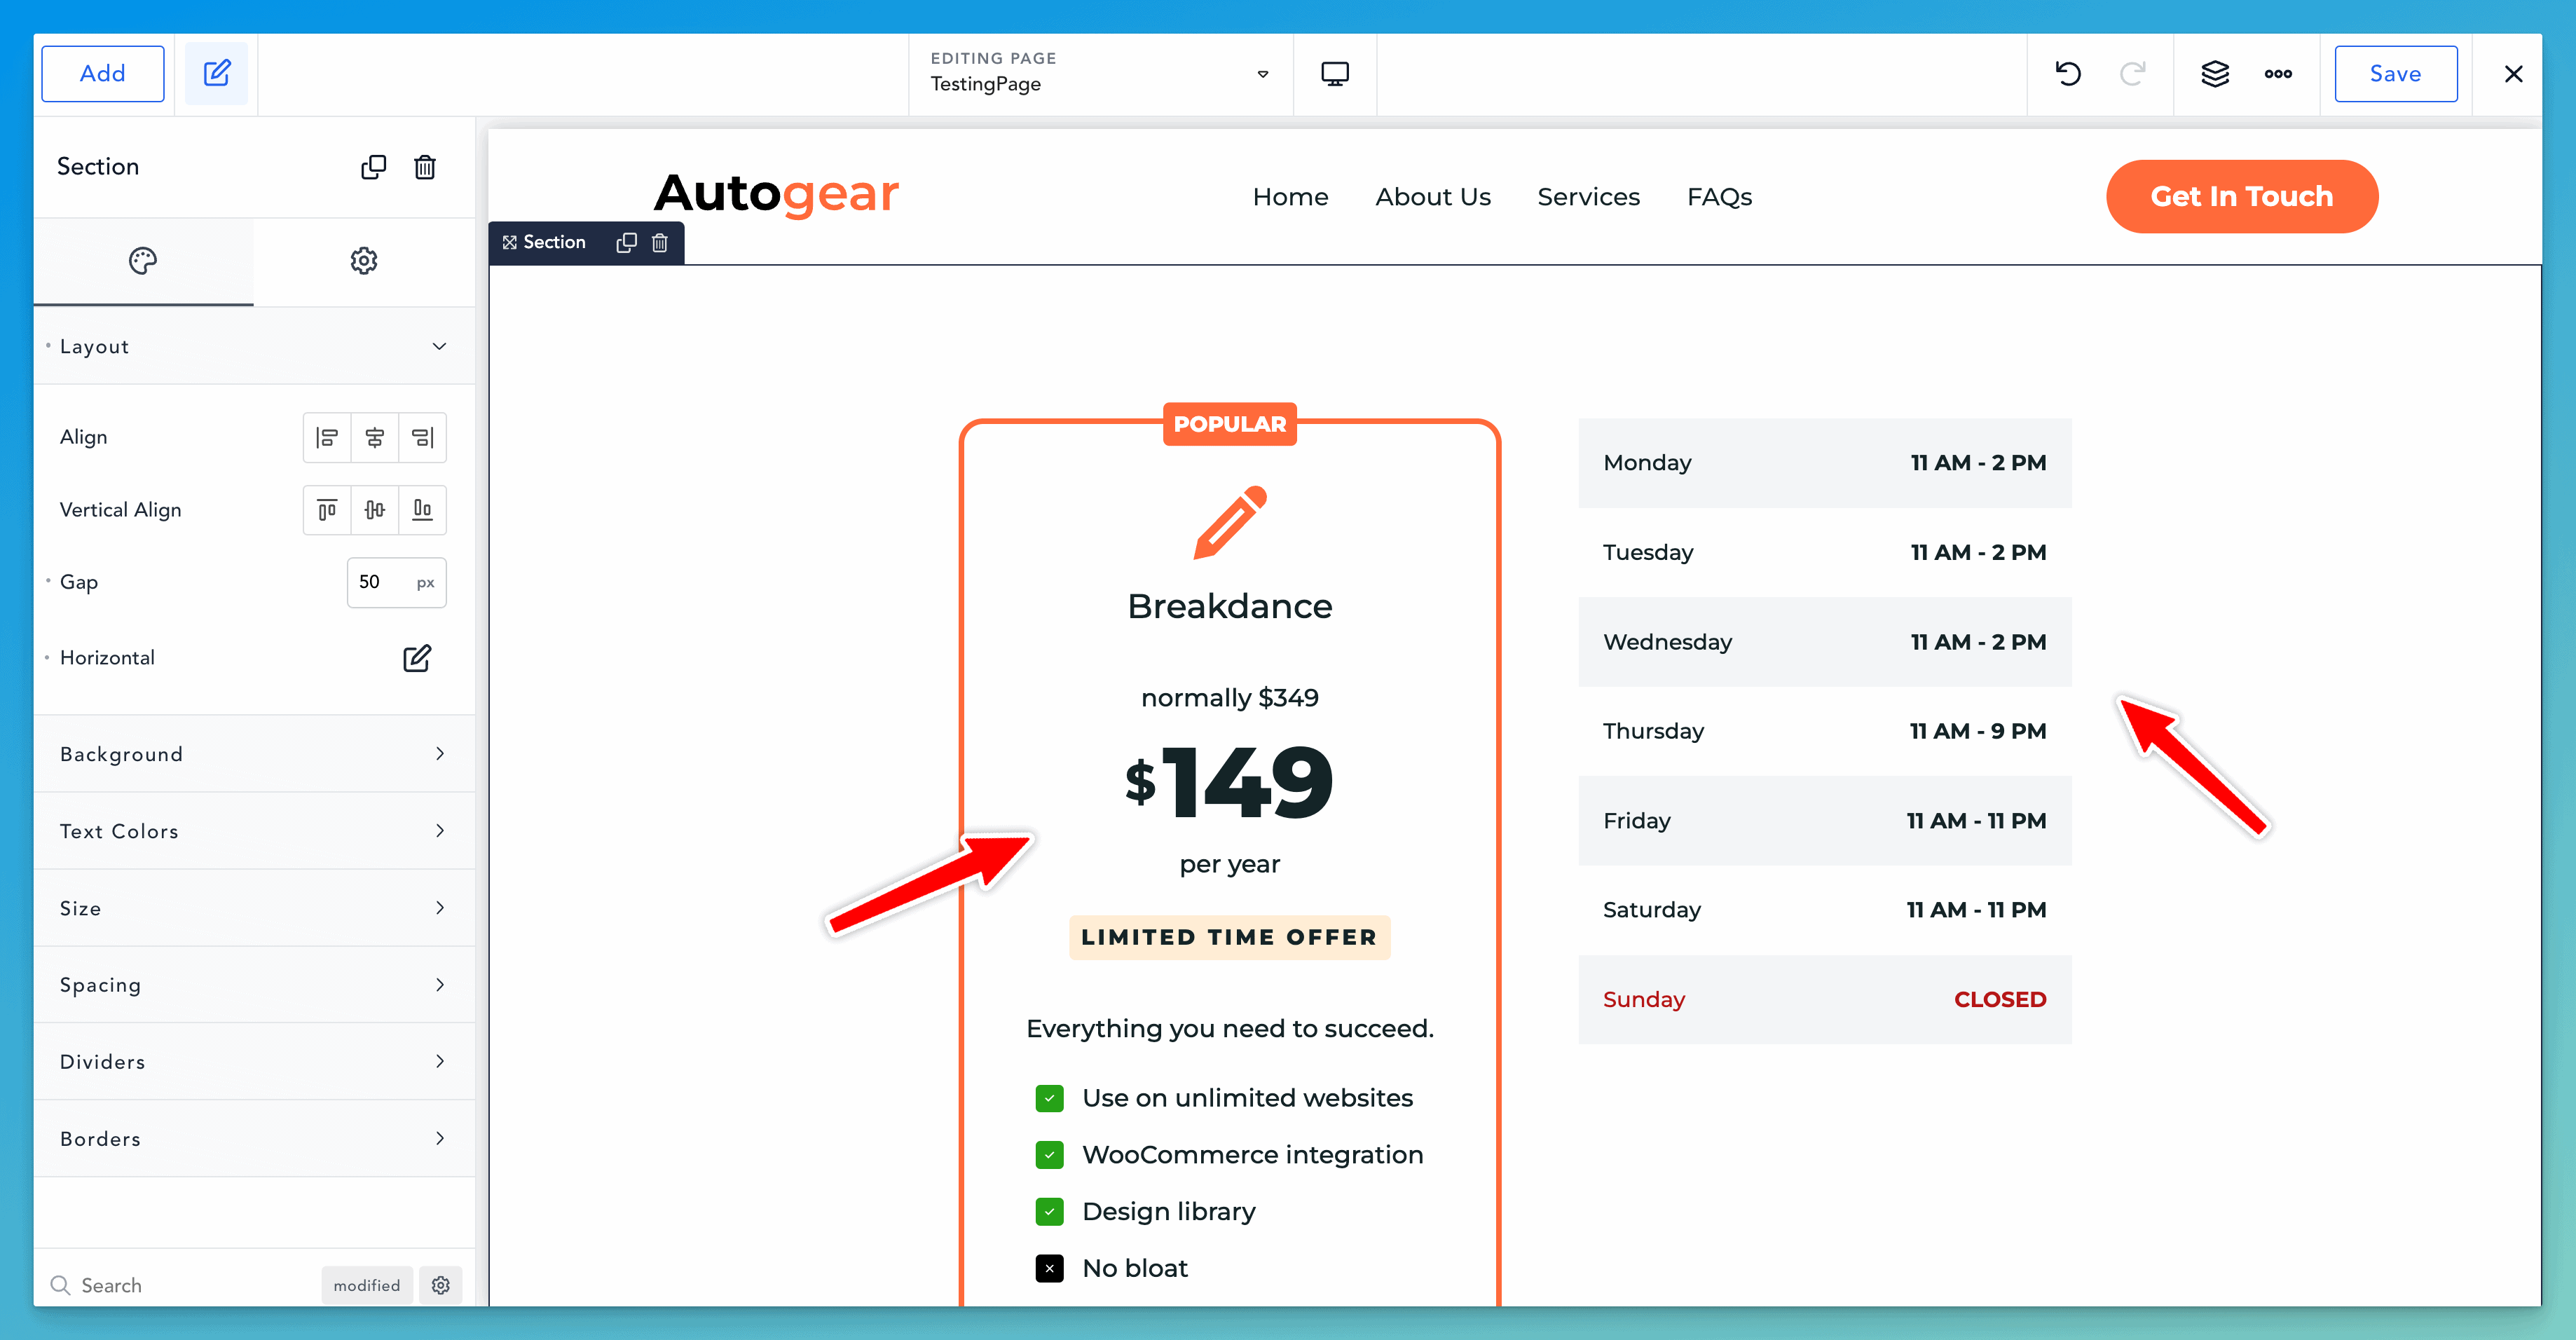Select the Sunday CLOSED row
The image size is (2576, 1340).
1824,999
